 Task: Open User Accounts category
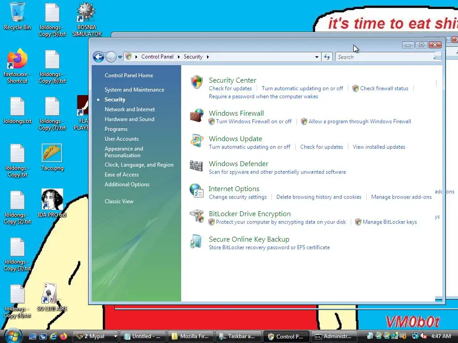pos(122,139)
